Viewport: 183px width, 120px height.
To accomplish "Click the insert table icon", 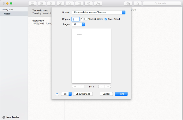I will pos(79,3).
